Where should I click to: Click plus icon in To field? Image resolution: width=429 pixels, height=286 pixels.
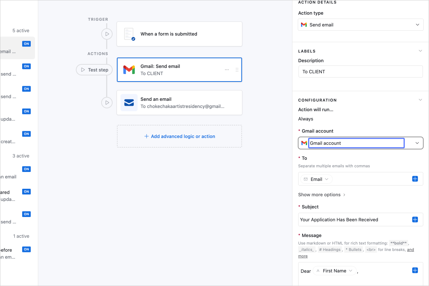pyautogui.click(x=415, y=179)
